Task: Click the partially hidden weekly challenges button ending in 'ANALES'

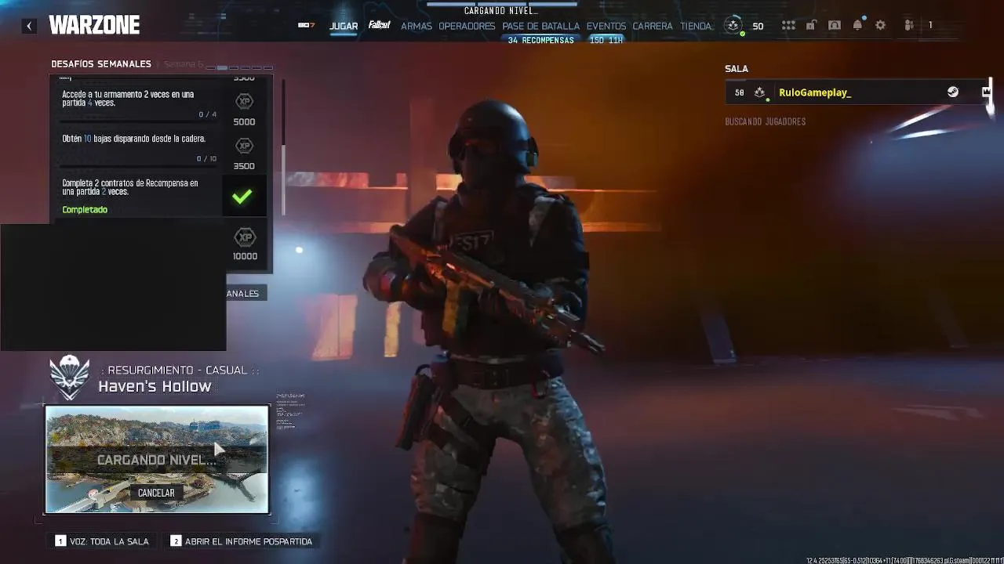Action: [x=246, y=293]
